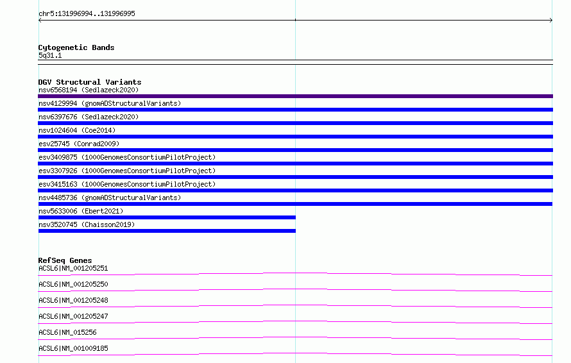Image resolution: width=571 pixels, height=363 pixels.
Task: Click the purple bar under nsv6568194
Action: point(295,96)
